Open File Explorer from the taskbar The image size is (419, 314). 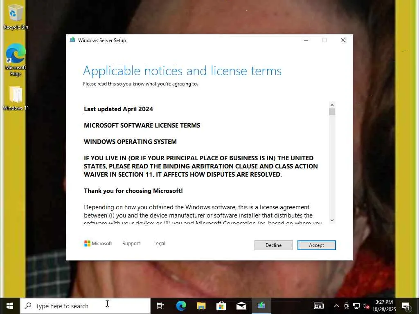pos(201,306)
